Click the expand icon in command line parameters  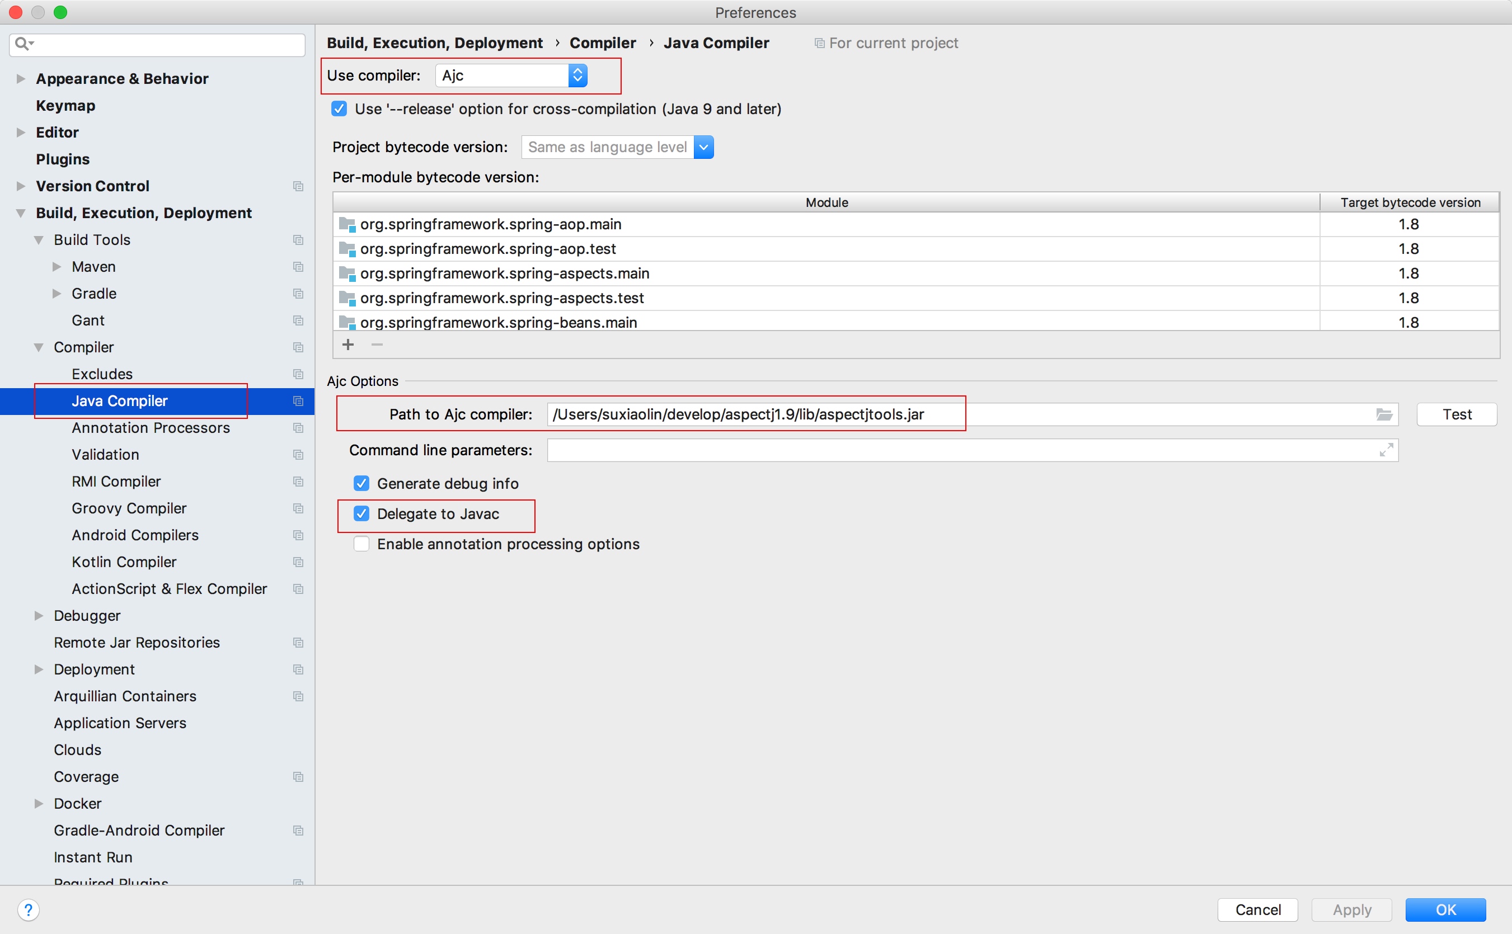tap(1386, 450)
